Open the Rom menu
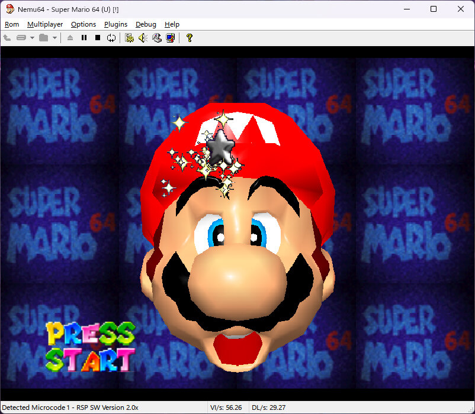The width and height of the screenshot is (475, 414). tap(12, 24)
